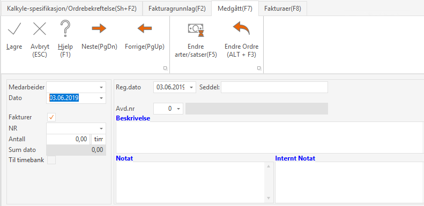Viewport: 424px width, 206px height.
Task: Go to Forrige(PgUp) with left arrow
Action: coord(145,28)
